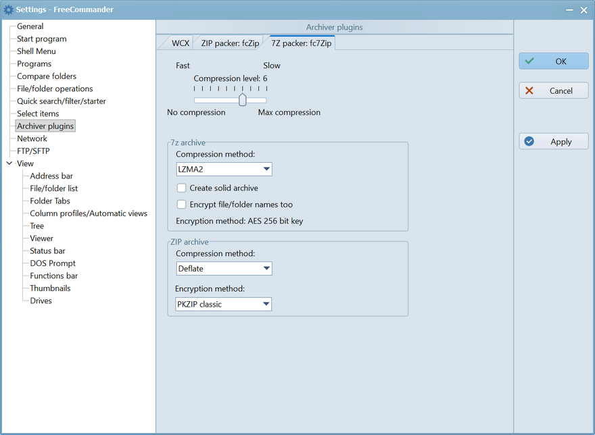Viewport: 595px width, 435px height.
Task: Switch to ZIP packer: fcZip tab
Action: [x=230, y=43]
